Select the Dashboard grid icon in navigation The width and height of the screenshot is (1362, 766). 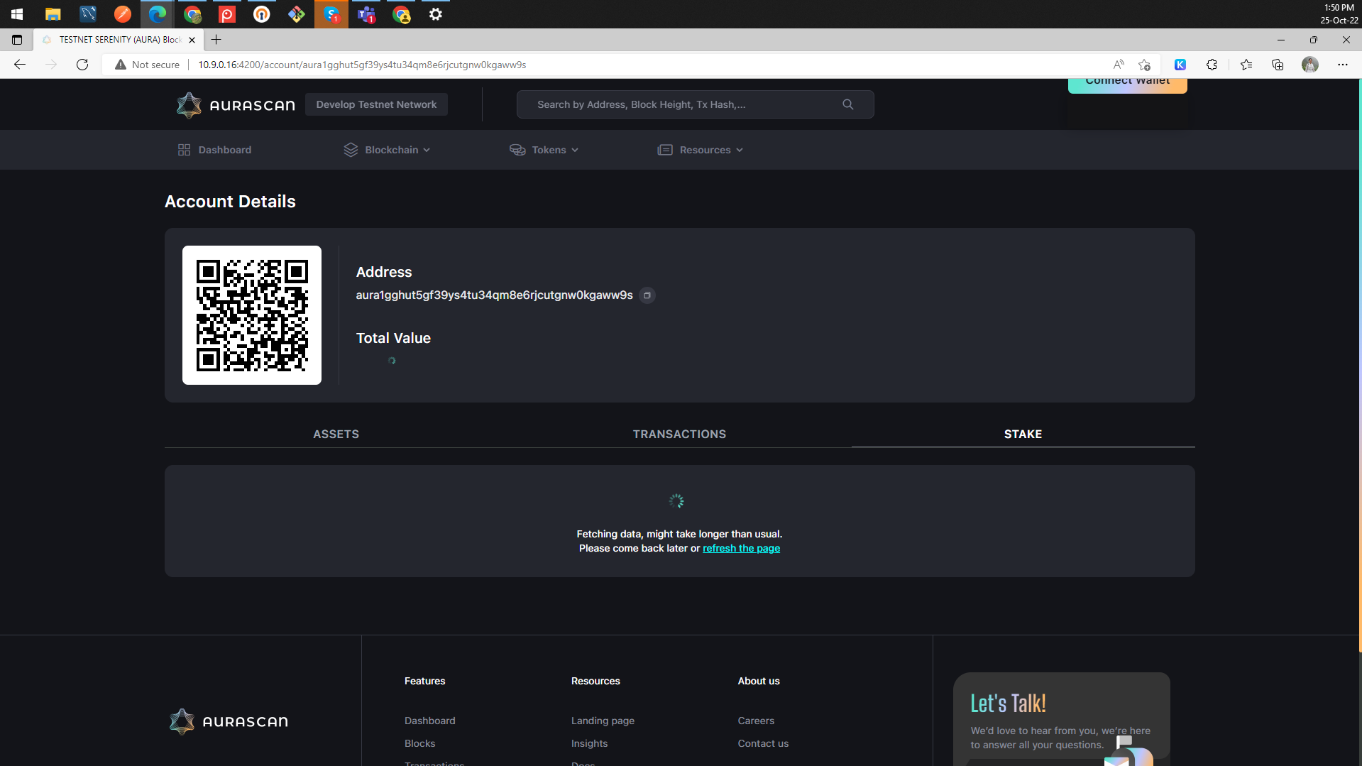coord(184,150)
